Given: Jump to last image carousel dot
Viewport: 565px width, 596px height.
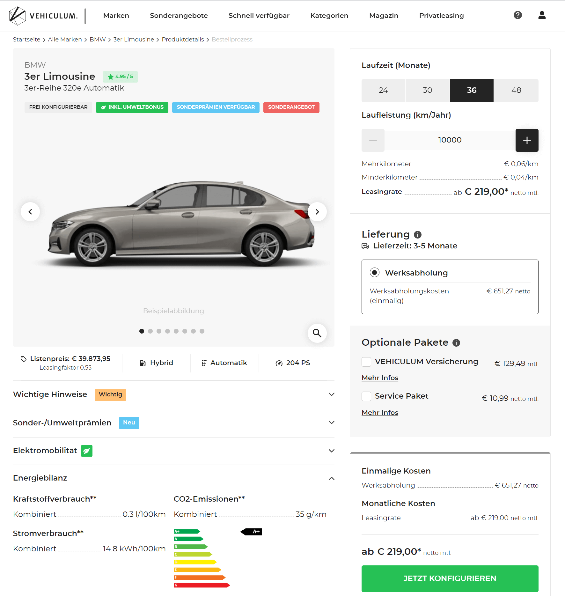Looking at the screenshot, I should [202, 331].
